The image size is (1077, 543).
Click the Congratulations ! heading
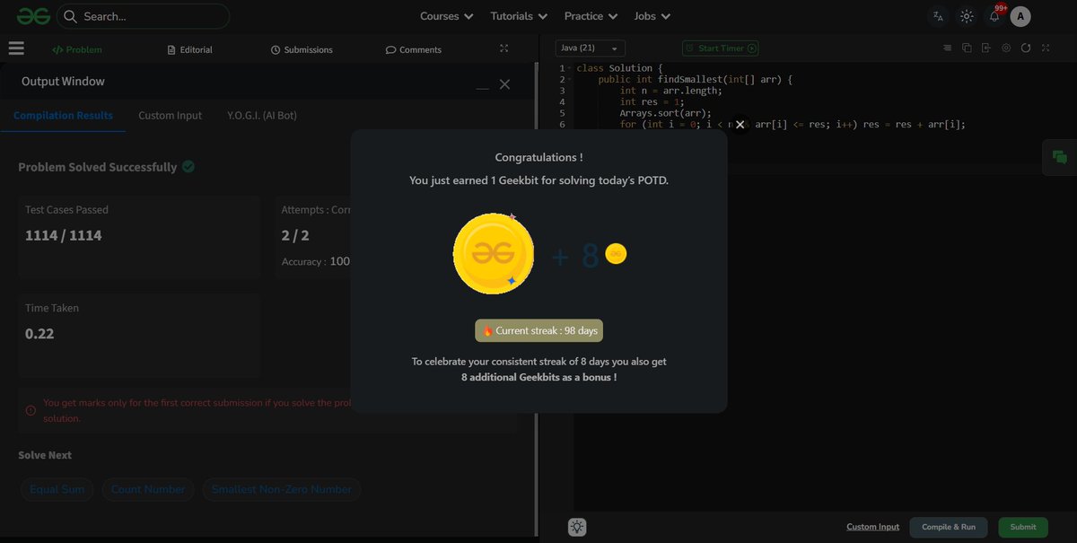point(538,157)
